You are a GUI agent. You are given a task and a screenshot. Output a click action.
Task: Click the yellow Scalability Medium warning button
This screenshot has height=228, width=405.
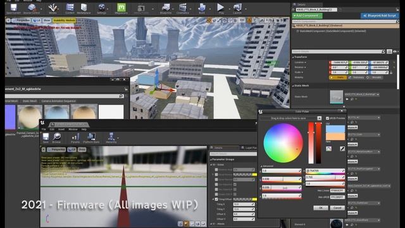[65, 20]
